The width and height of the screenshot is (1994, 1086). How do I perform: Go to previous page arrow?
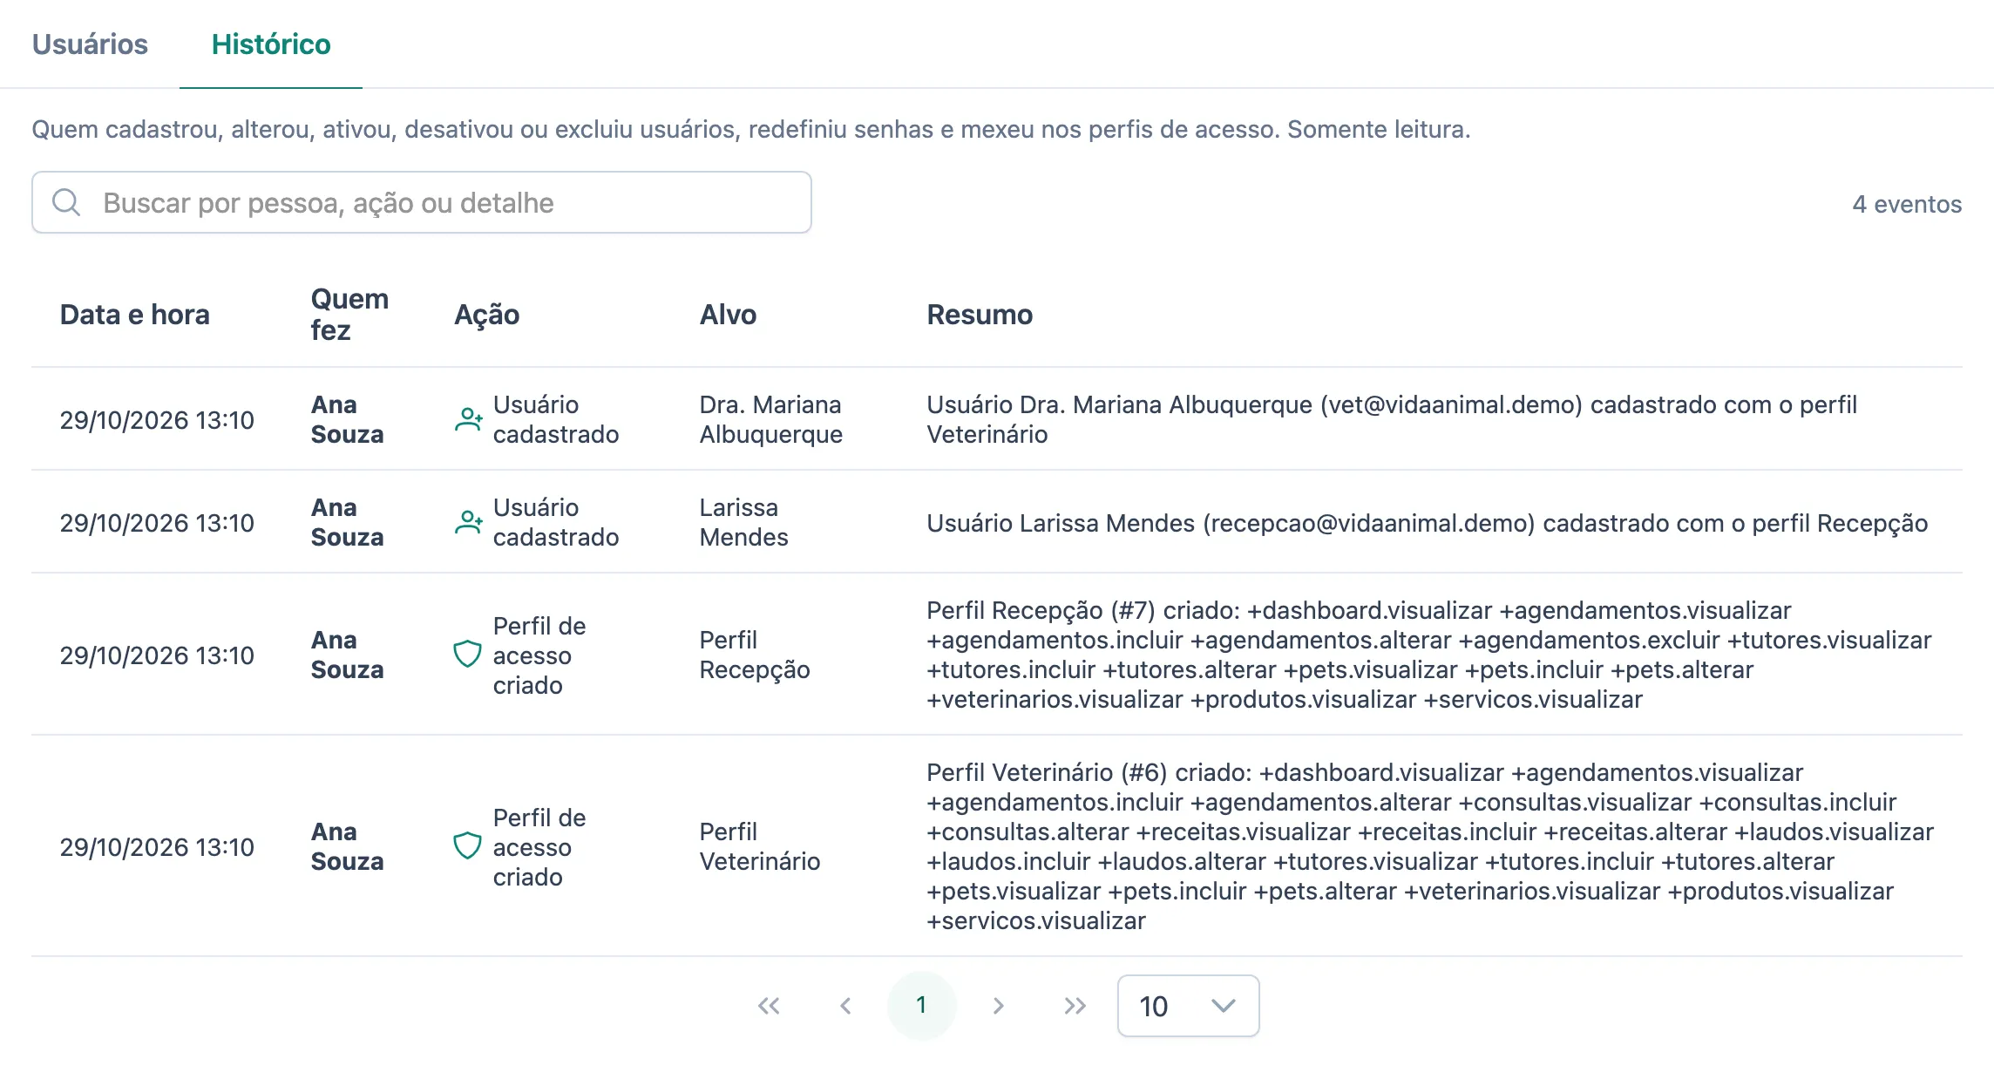(845, 1006)
